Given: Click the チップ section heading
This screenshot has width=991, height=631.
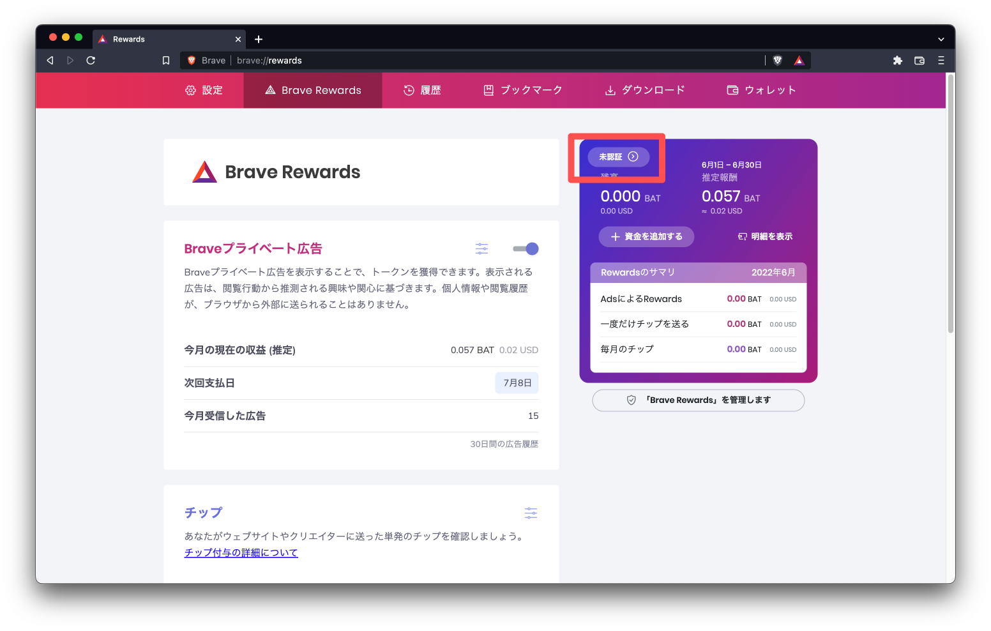Looking at the screenshot, I should coord(204,513).
